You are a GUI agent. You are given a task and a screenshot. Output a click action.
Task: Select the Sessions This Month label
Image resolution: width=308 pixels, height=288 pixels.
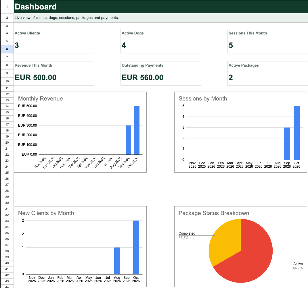click(x=248, y=33)
